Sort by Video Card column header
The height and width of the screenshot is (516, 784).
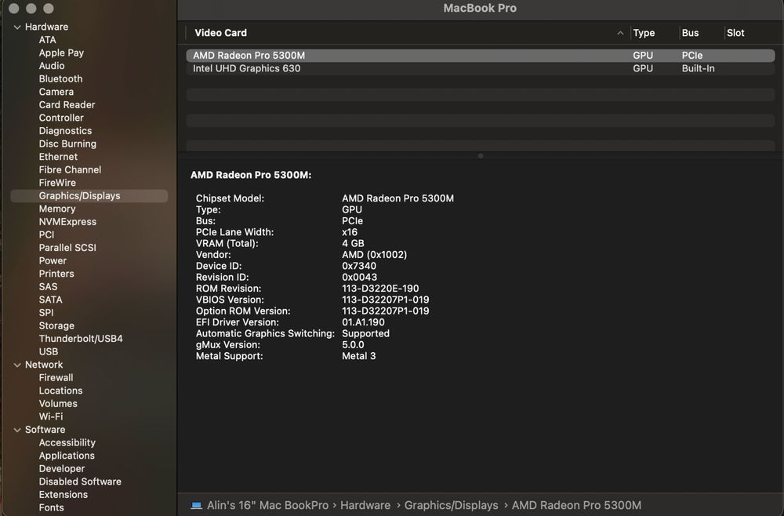[x=220, y=33]
